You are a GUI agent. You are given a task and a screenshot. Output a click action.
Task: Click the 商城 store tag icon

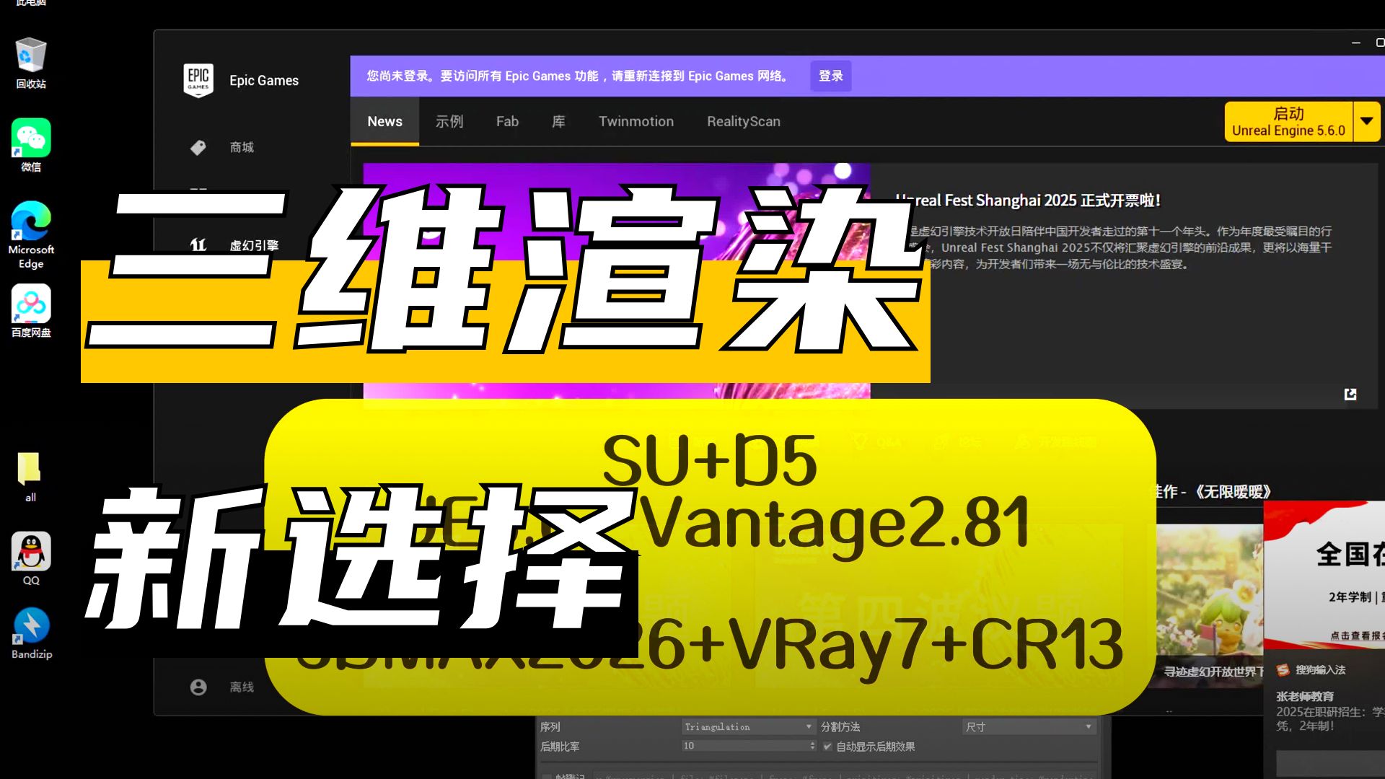point(198,147)
